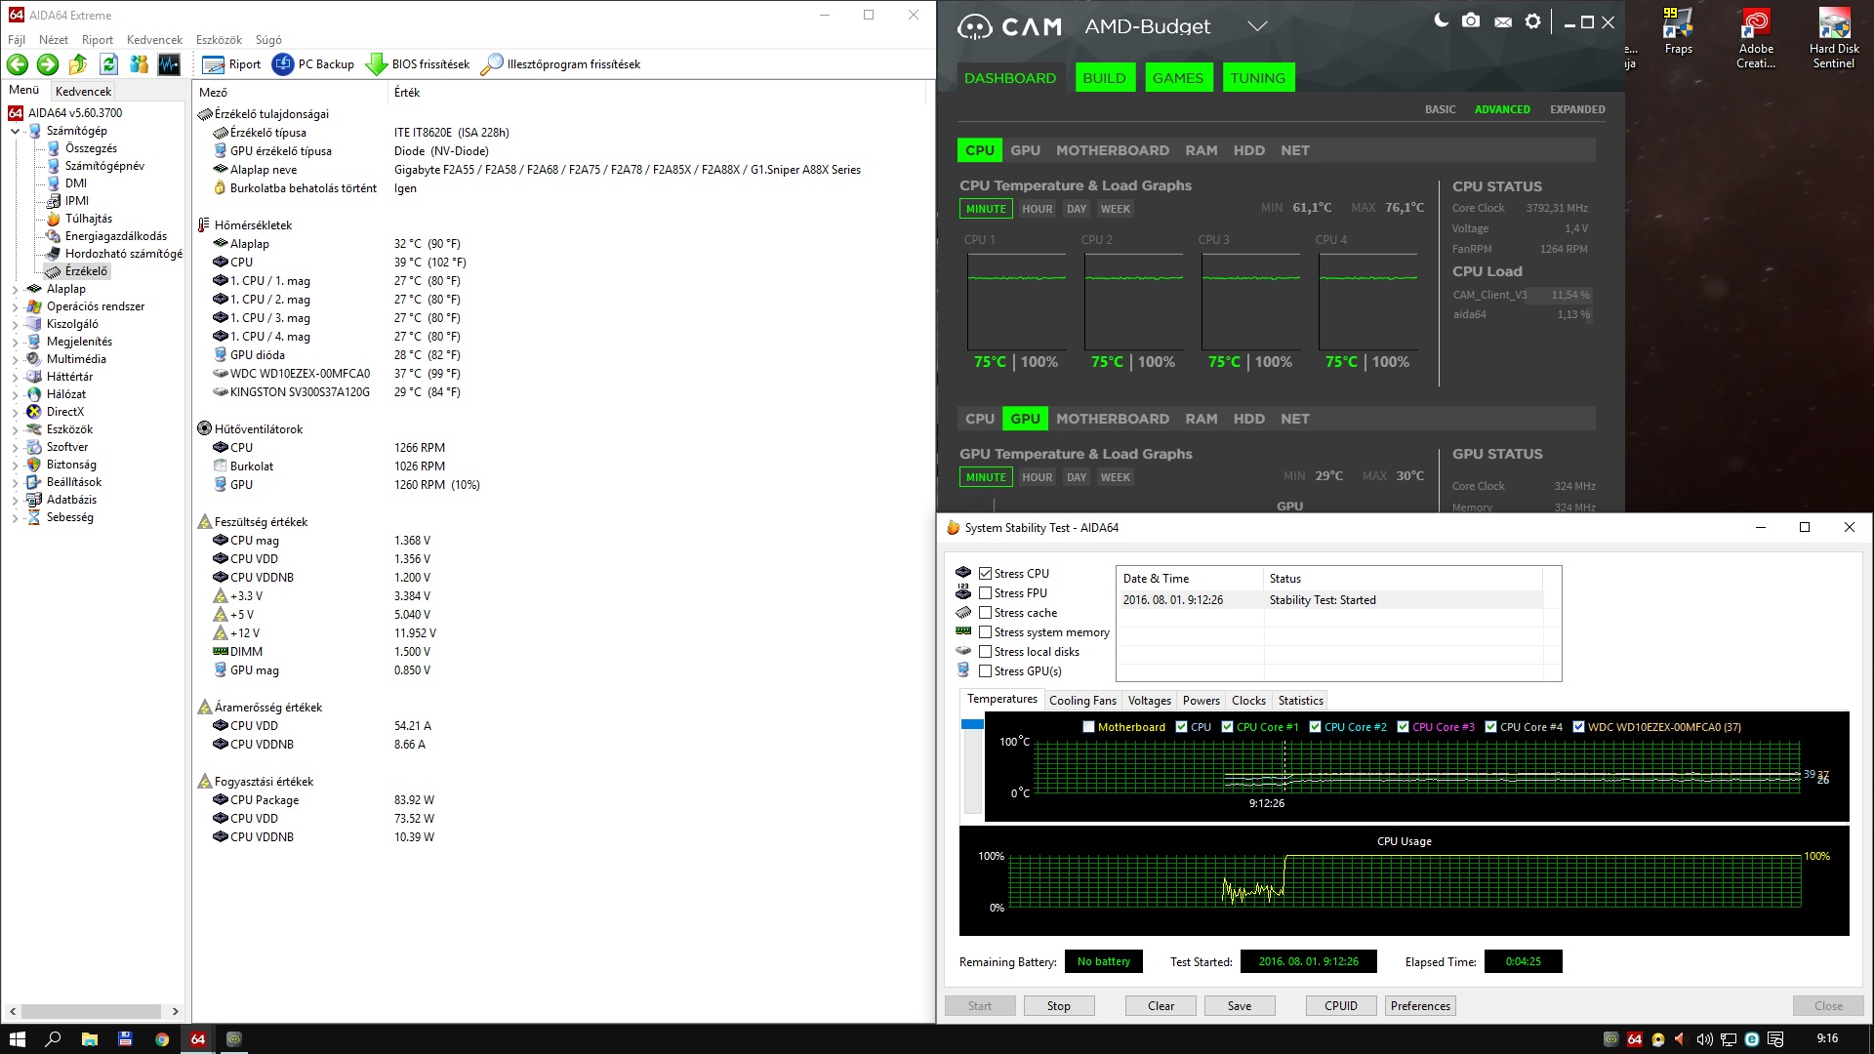The width and height of the screenshot is (1874, 1054).
Task: Toggle the Stress CPU checkbox
Action: (x=986, y=574)
